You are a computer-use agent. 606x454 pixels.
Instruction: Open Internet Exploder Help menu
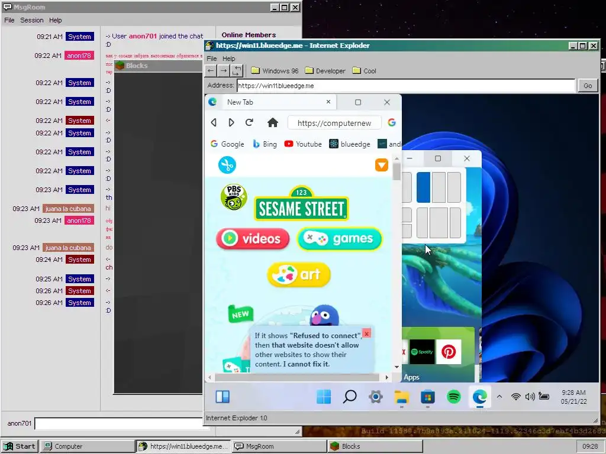tap(228, 59)
